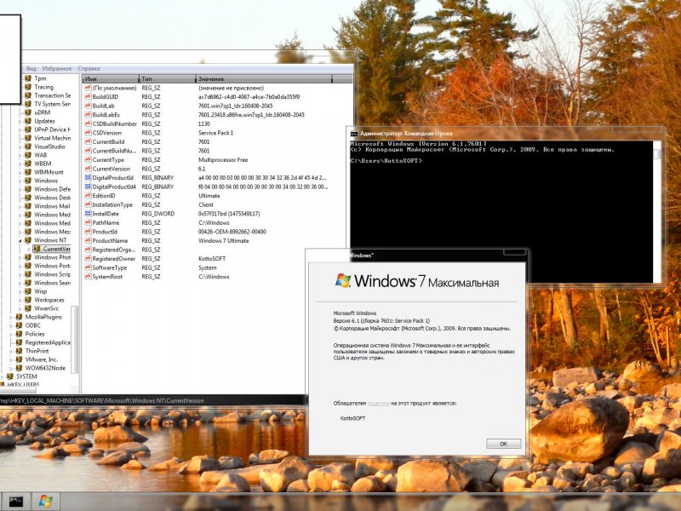Select the ProductId value row
This screenshot has width=681, height=511.
206,232
